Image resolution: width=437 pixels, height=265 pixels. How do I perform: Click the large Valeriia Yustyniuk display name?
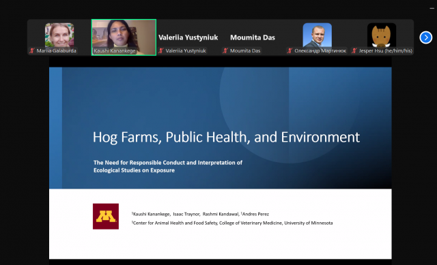(x=188, y=37)
